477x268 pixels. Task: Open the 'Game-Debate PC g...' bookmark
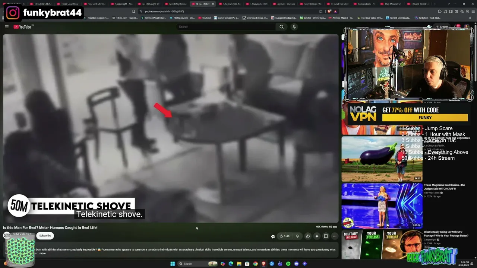click(x=226, y=18)
